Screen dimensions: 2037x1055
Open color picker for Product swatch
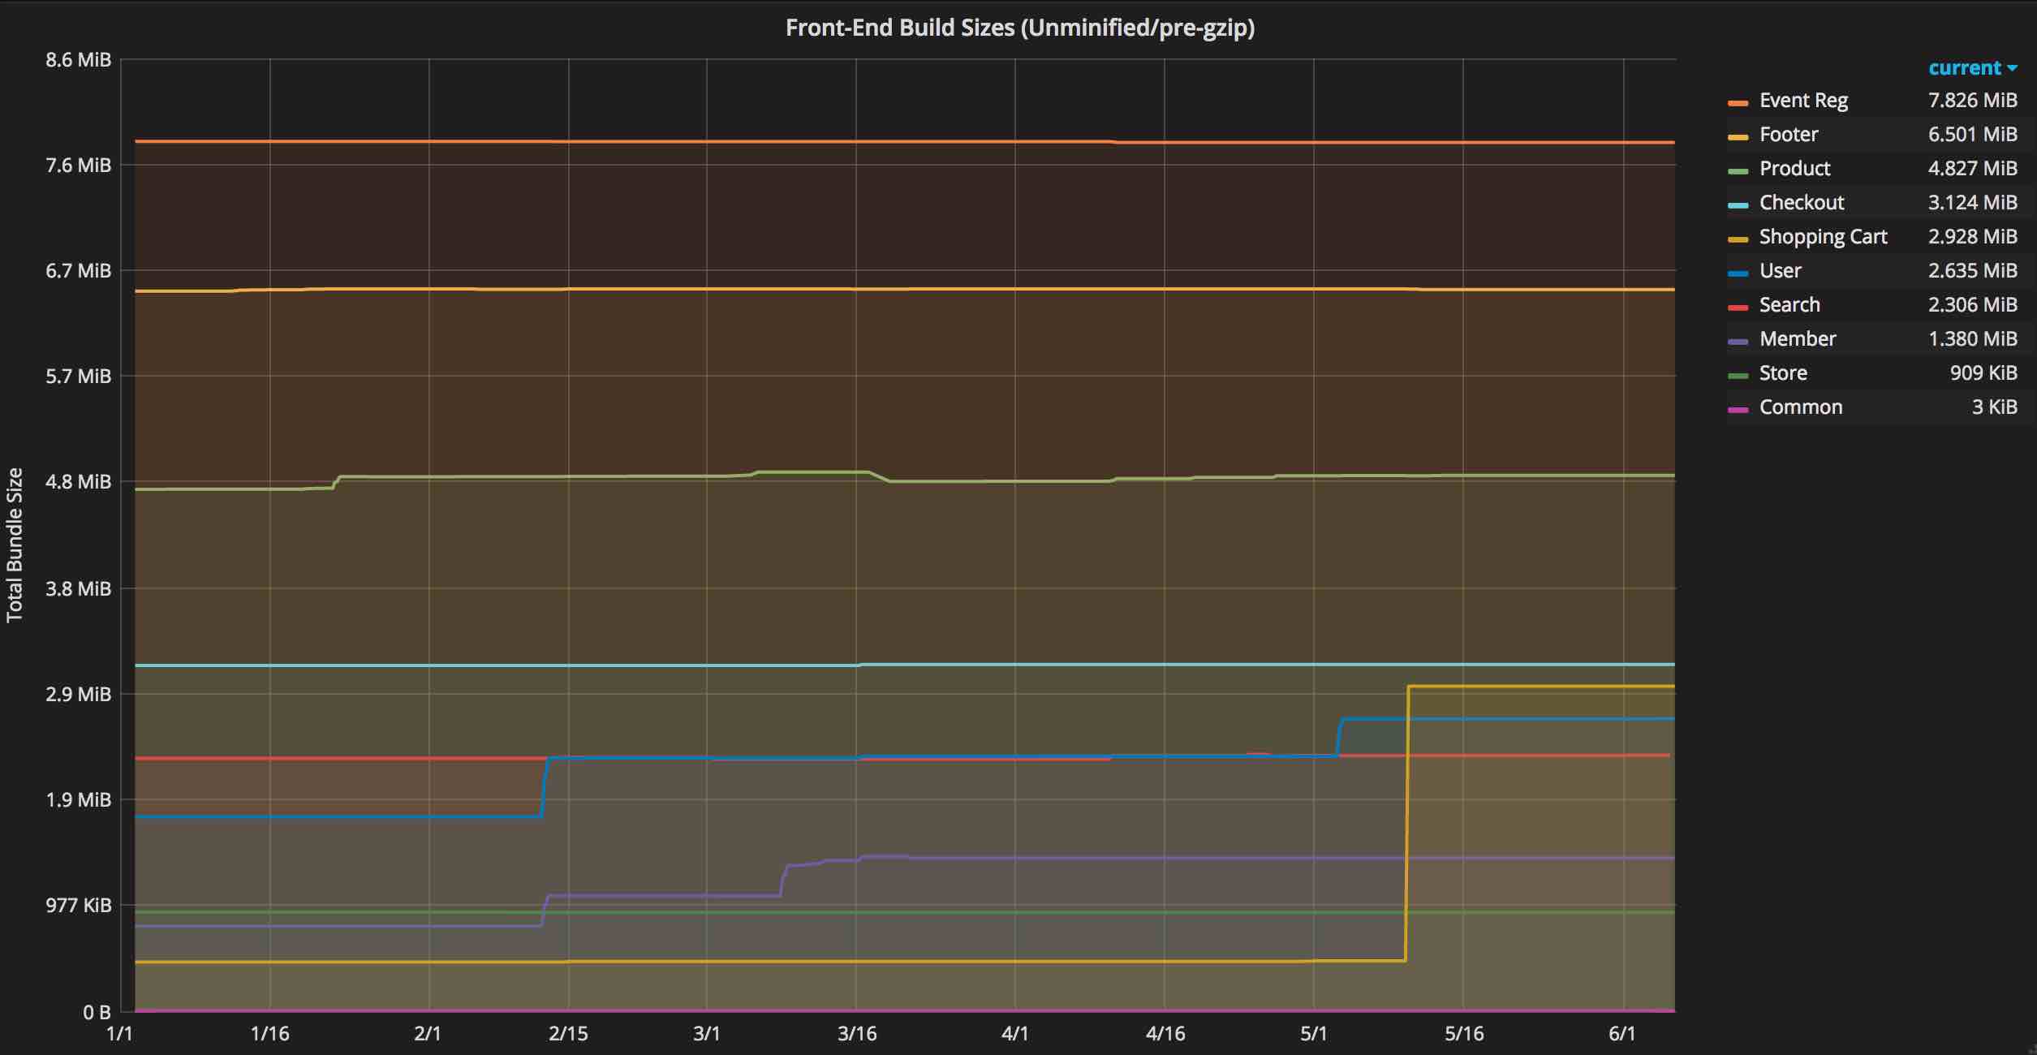1738,171
